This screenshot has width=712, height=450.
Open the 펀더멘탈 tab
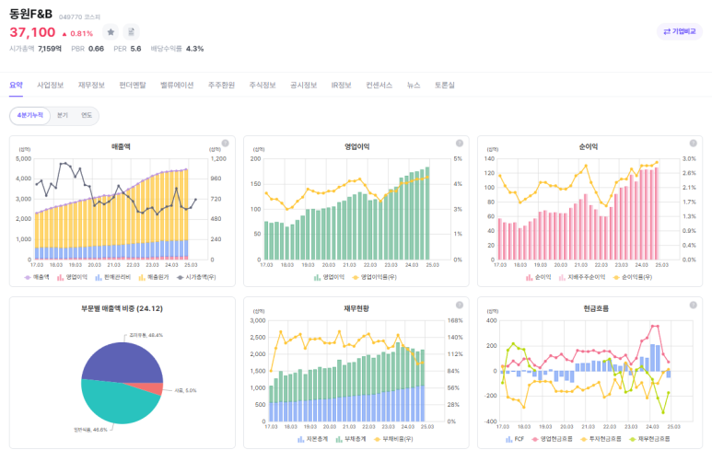point(133,86)
